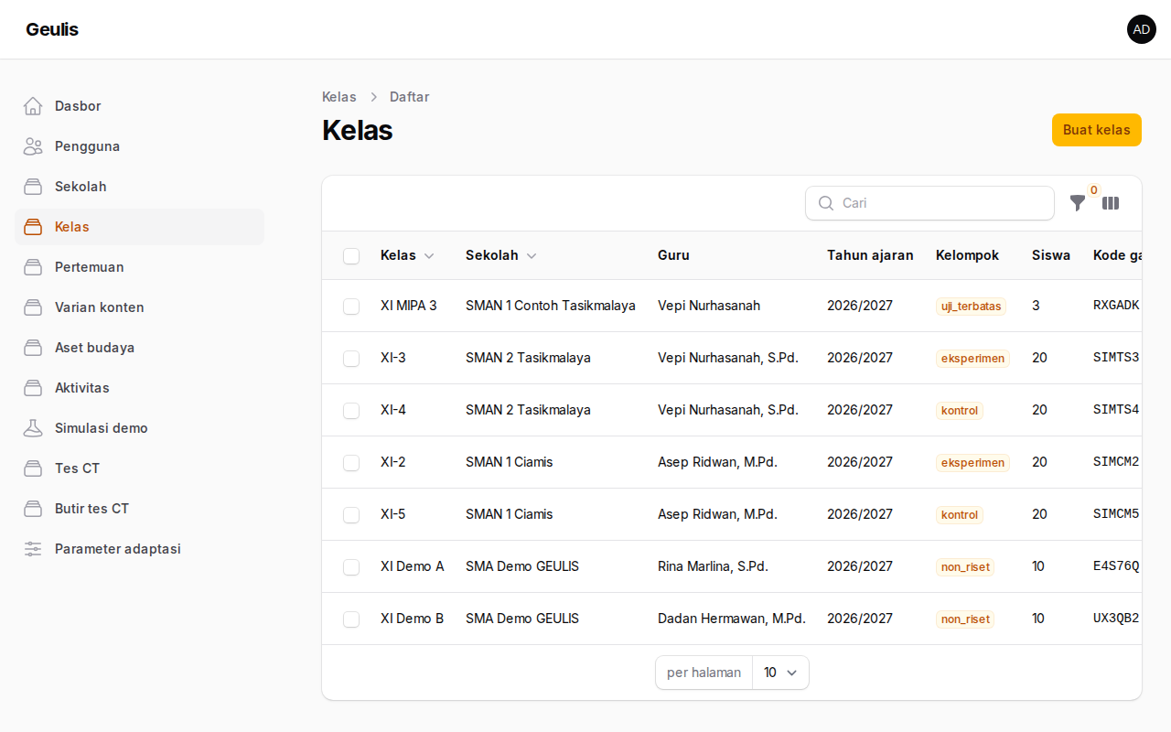Click the Sekolah sidebar icon

pyautogui.click(x=33, y=187)
